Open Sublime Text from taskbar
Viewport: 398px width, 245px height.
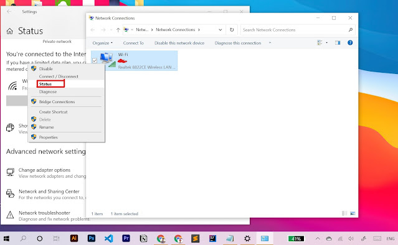coord(195,238)
